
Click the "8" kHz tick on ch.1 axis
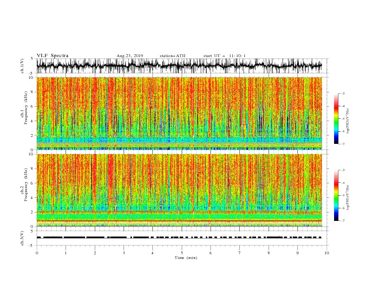(33, 92)
